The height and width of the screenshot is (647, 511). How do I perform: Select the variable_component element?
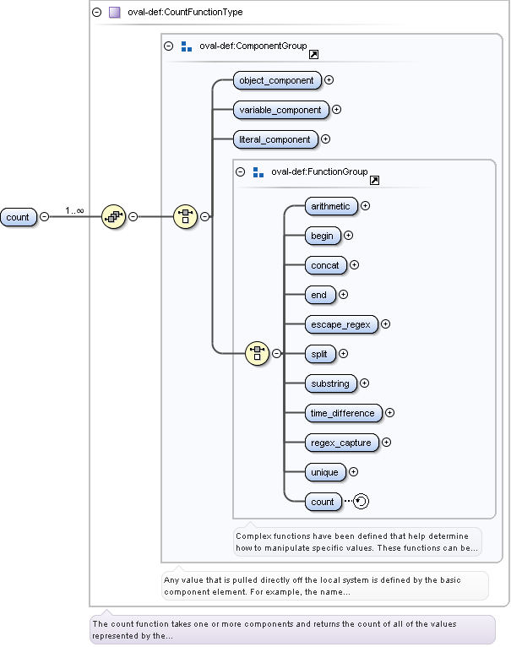pyautogui.click(x=280, y=110)
